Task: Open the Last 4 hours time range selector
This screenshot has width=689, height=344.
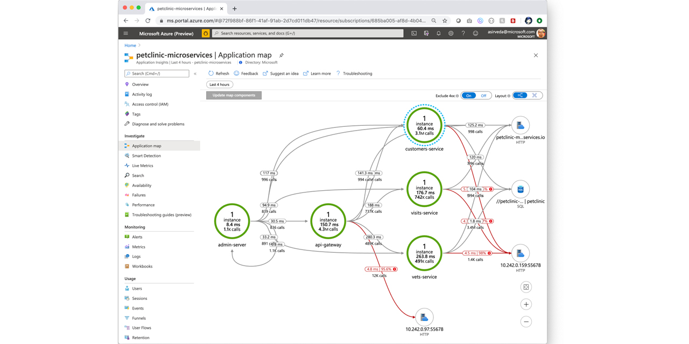Action: [220, 84]
